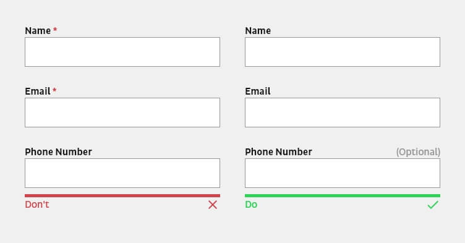Screen dimensions: 465x243
Task: Click the green checkmark icon beside Do
Action: tap(433, 205)
